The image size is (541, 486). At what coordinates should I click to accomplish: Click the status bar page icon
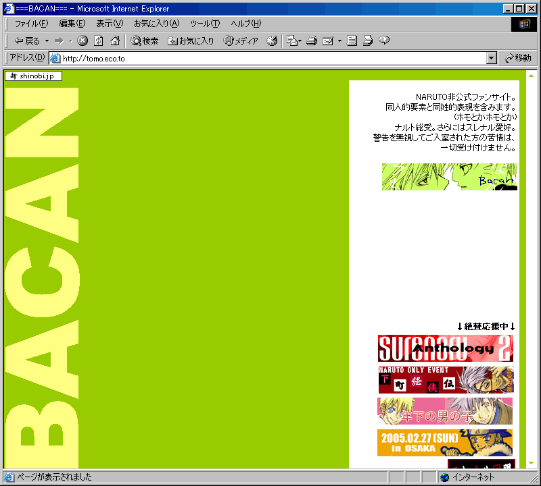point(9,477)
